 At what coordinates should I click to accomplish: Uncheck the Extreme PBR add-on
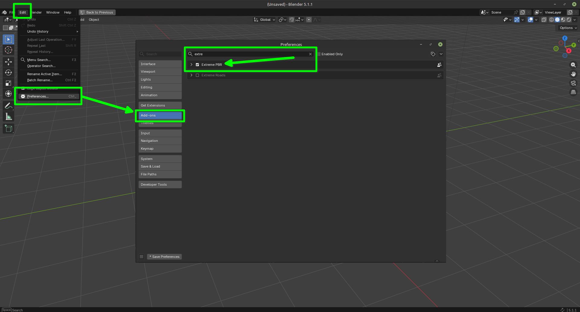point(197,65)
